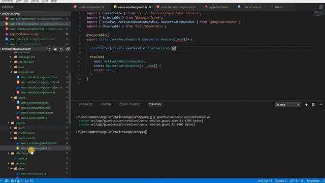
Task: Open user-details.component.spec.ts file
Action: pyautogui.click(x=41, y=87)
